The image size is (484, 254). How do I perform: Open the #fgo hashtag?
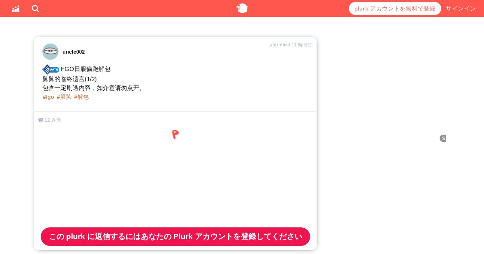coord(48,97)
